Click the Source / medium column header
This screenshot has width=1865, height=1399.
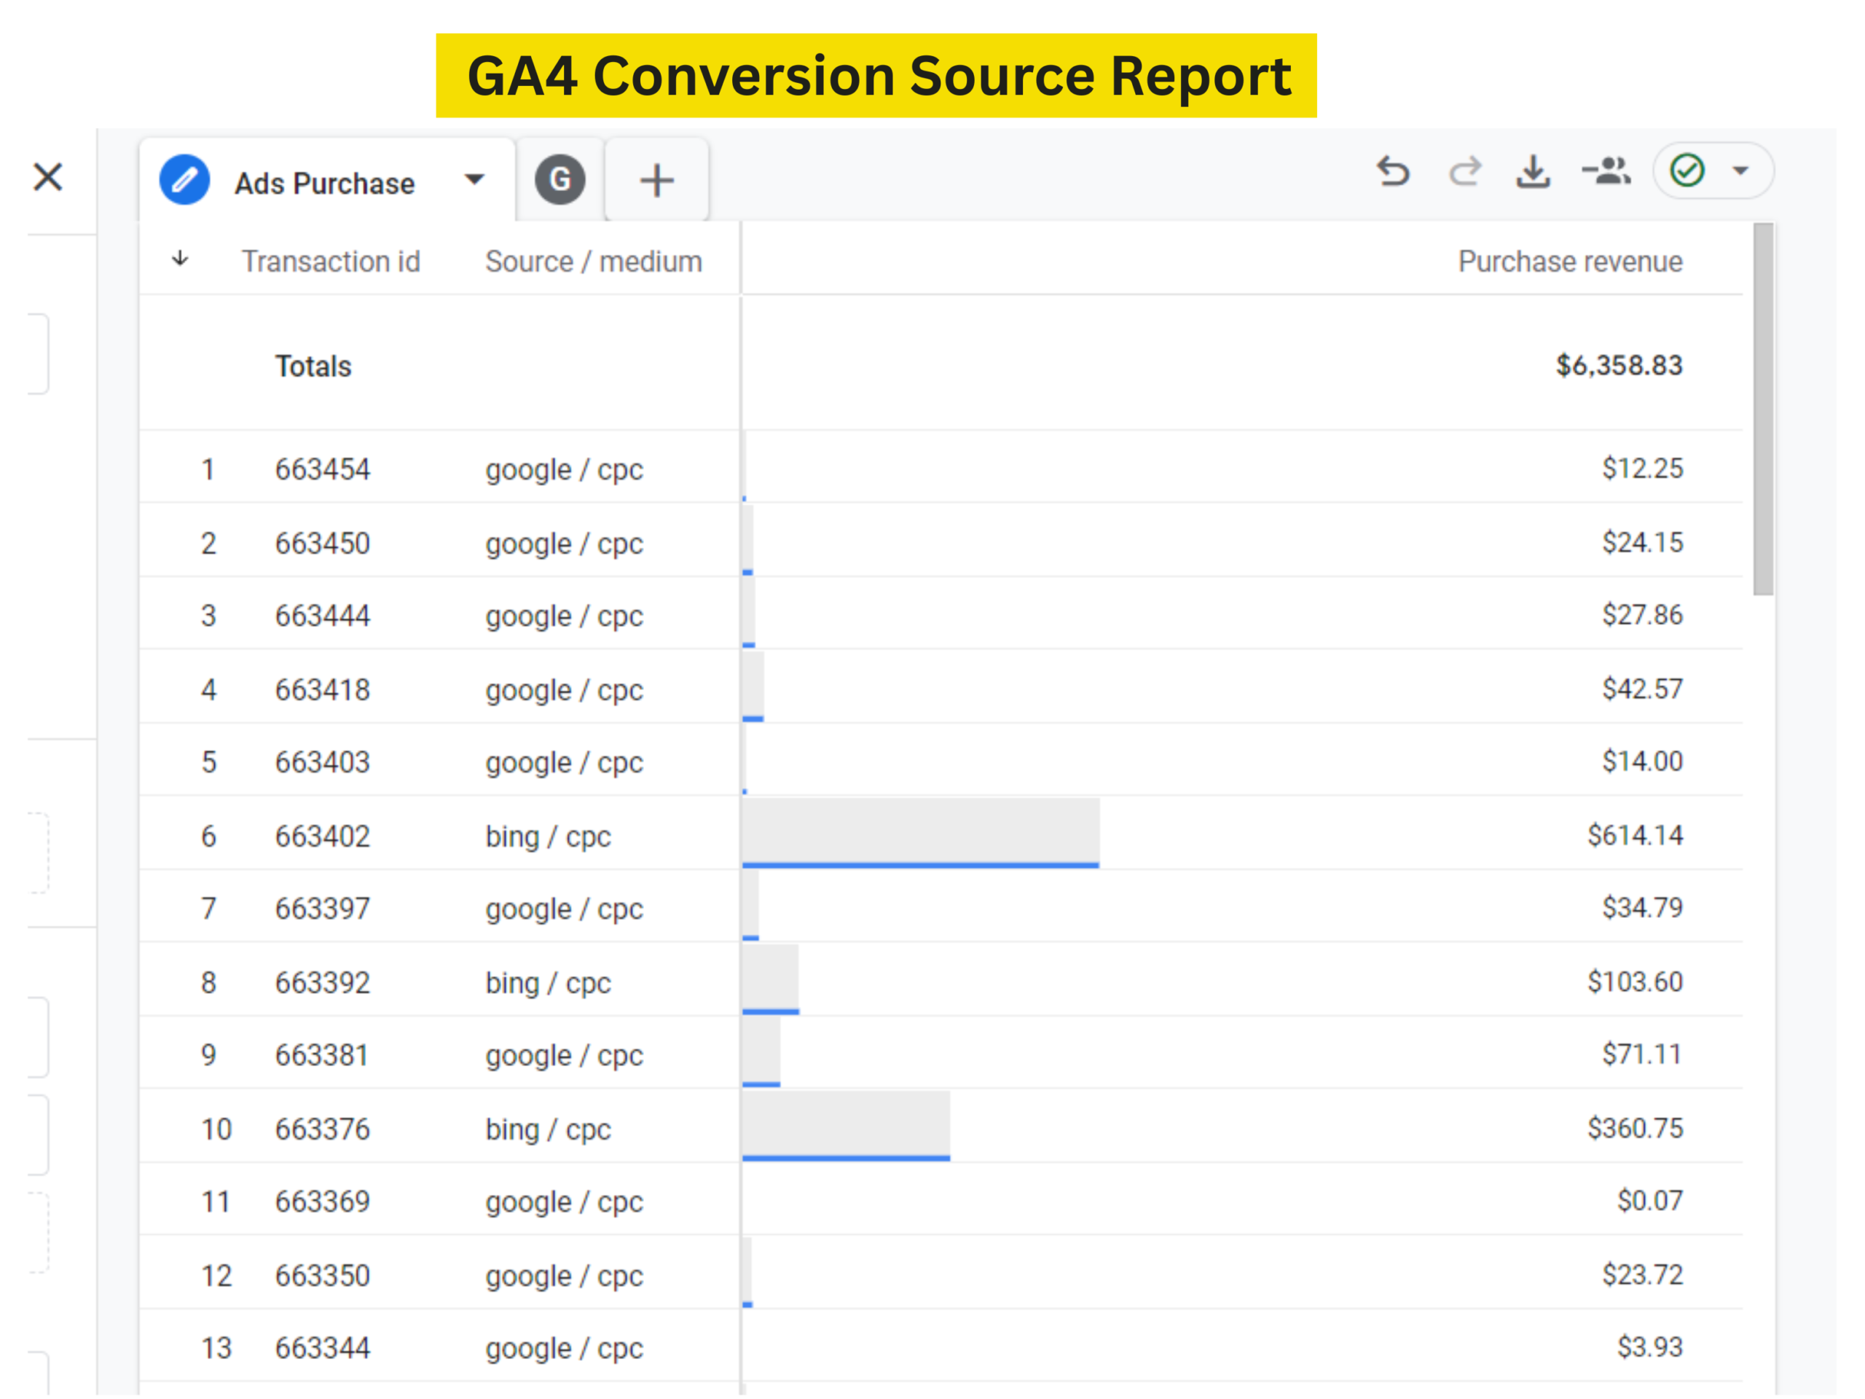(x=594, y=262)
